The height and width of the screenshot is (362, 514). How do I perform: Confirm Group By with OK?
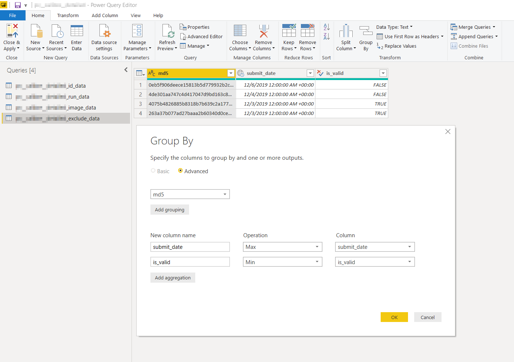tap(394, 317)
